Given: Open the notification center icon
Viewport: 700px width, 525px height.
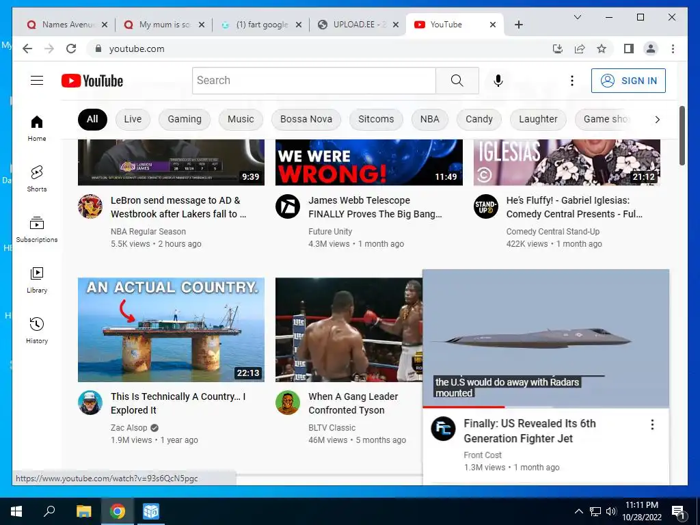Looking at the screenshot, I should [678, 511].
